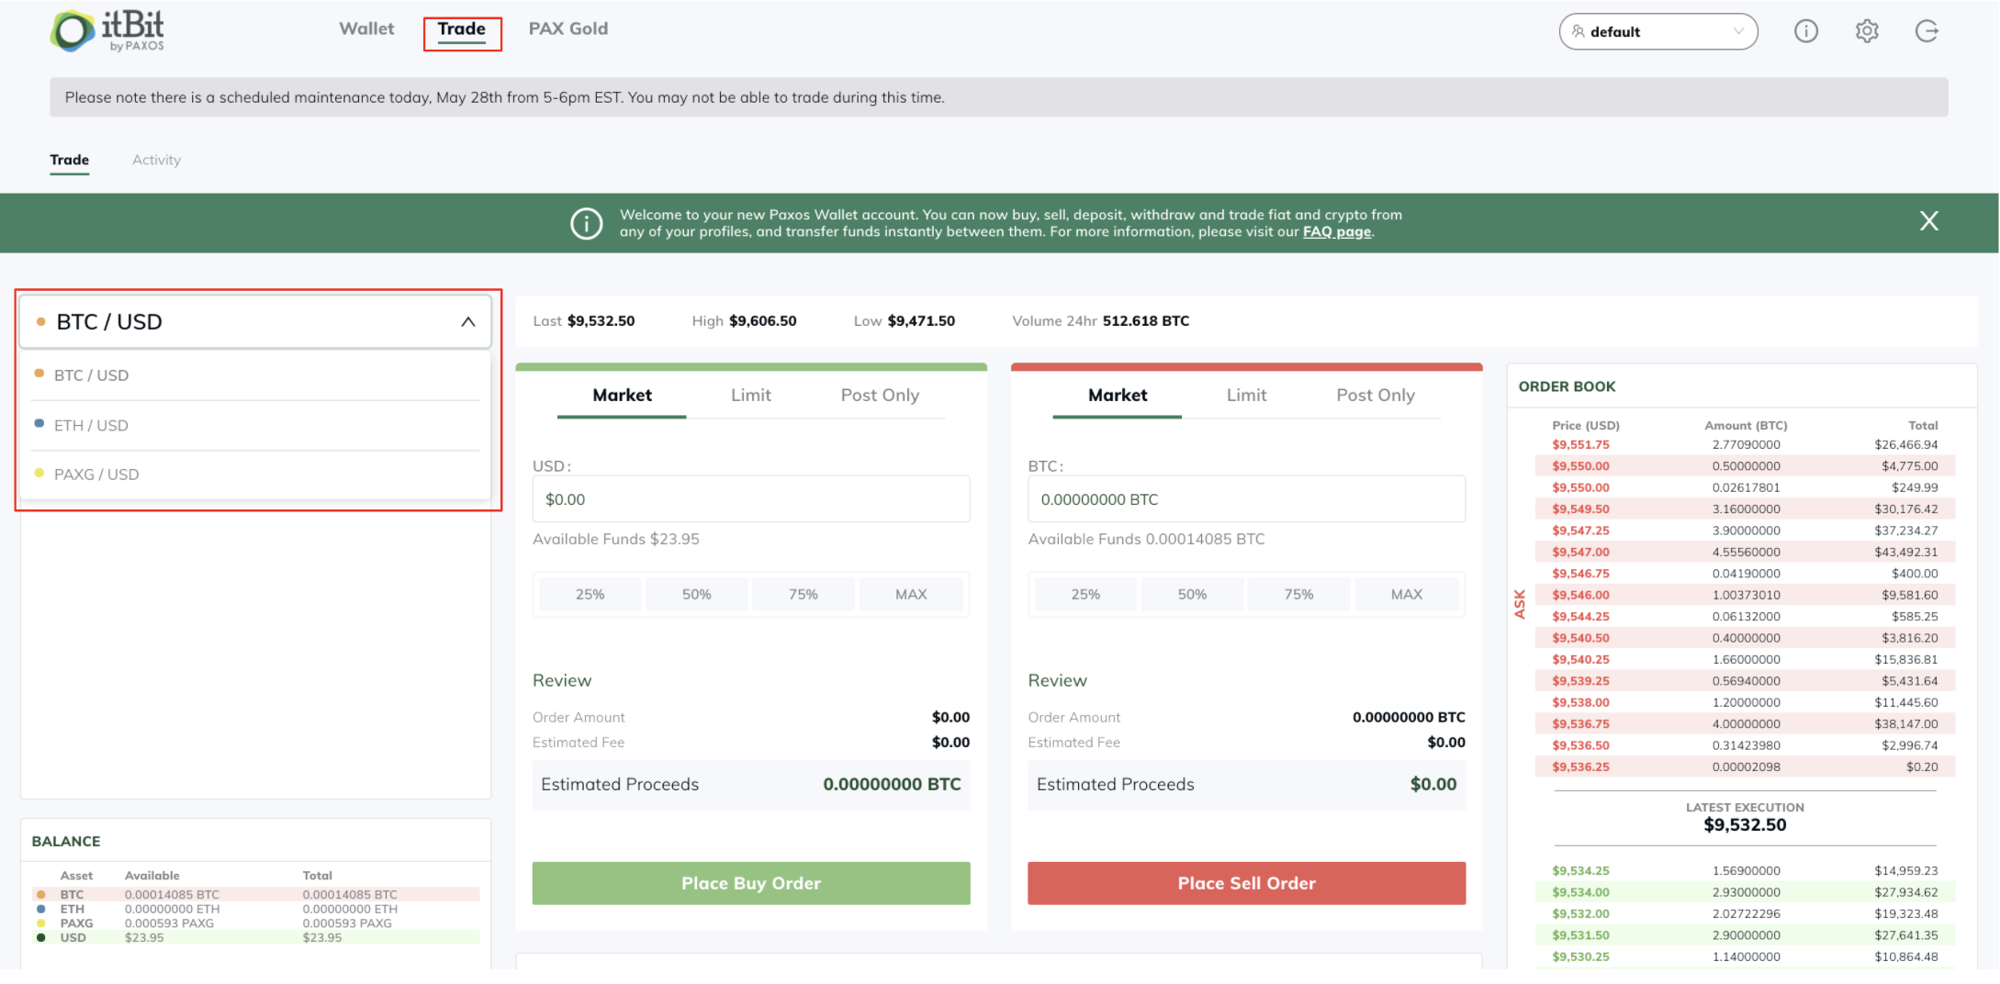Select the Trade sub-tab
Image resolution: width=2000 pixels, height=984 pixels.
click(70, 160)
